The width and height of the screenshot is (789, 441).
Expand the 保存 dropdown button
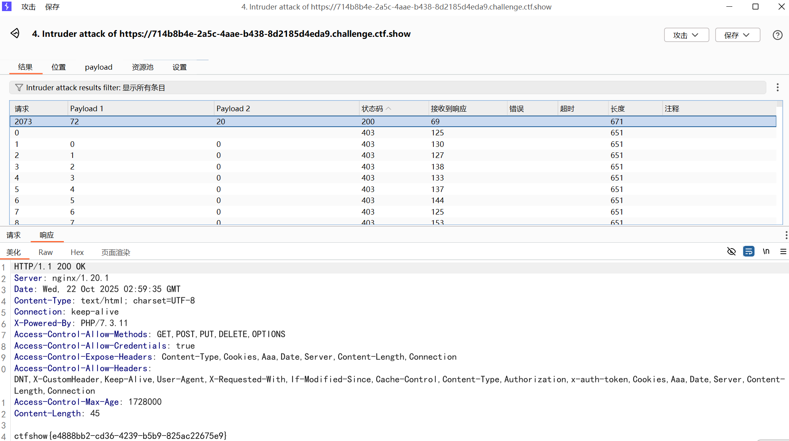tap(737, 35)
